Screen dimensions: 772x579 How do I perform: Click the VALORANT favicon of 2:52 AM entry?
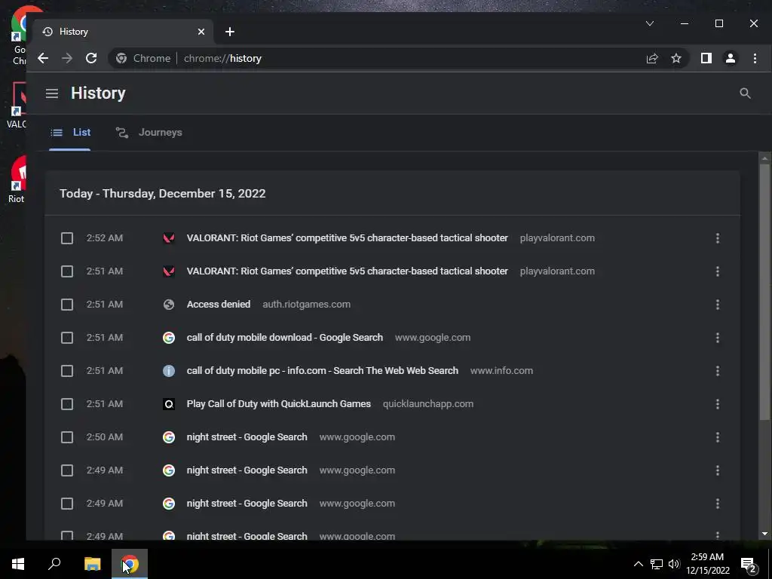pos(169,238)
